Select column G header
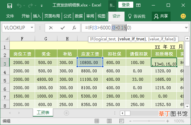191x125 pixels. pos(46,39)
